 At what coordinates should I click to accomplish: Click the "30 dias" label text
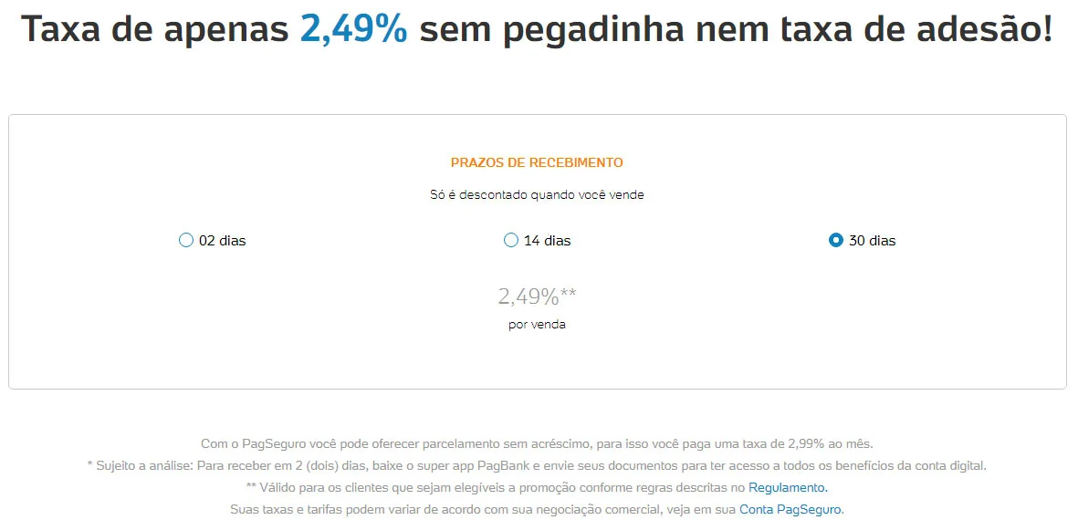(x=873, y=241)
